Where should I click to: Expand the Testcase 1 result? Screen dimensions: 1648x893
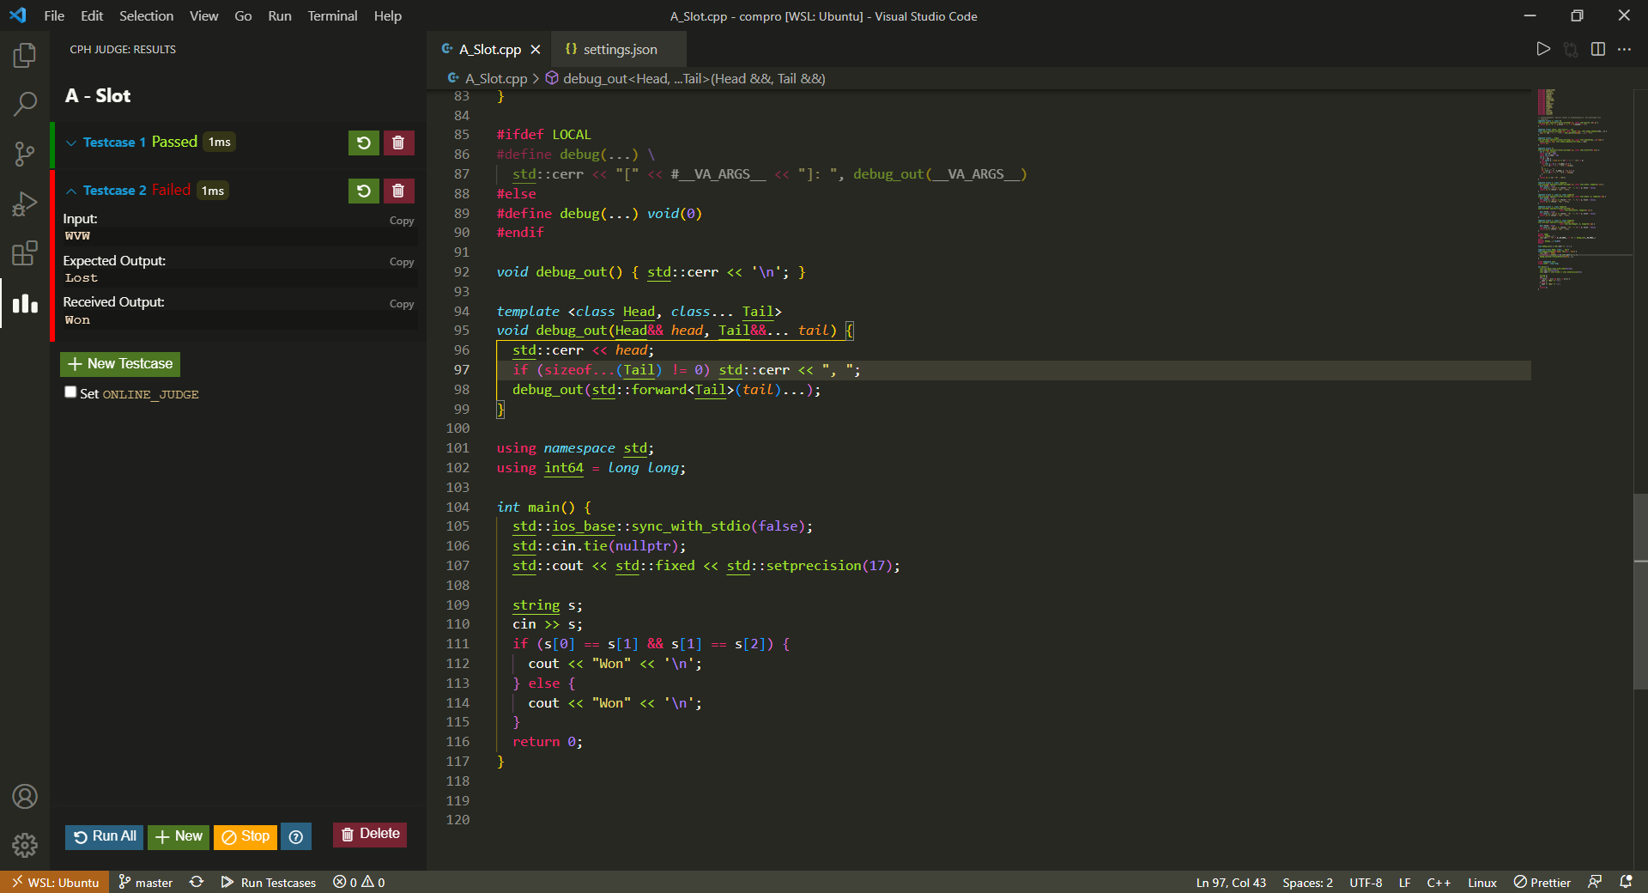pos(71,143)
